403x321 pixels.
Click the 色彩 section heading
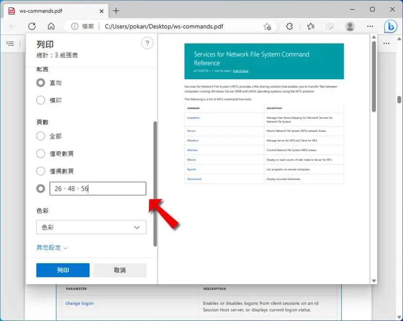pyautogui.click(x=42, y=211)
